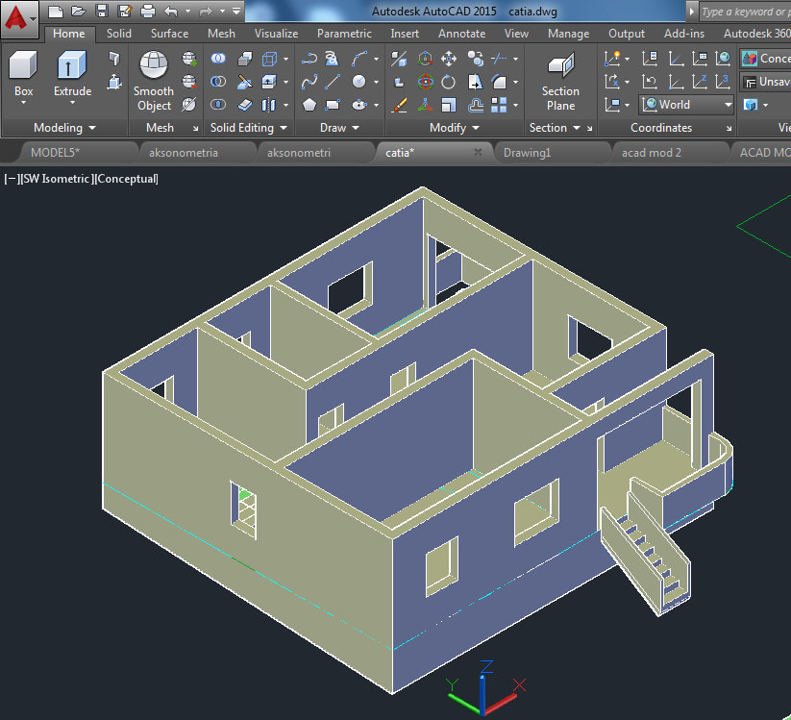The height and width of the screenshot is (720, 791).
Task: Select the Slice tool
Action: tap(245, 82)
